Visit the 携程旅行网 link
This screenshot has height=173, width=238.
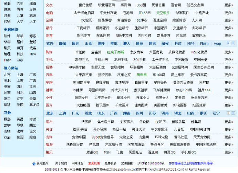75,145
